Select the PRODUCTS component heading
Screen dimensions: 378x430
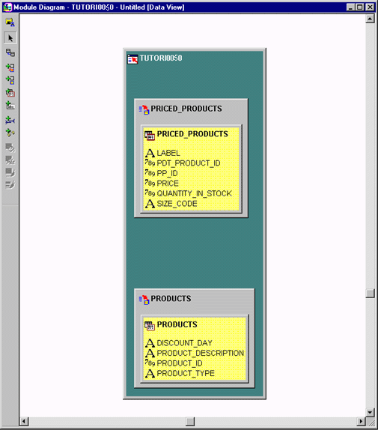coord(171,299)
